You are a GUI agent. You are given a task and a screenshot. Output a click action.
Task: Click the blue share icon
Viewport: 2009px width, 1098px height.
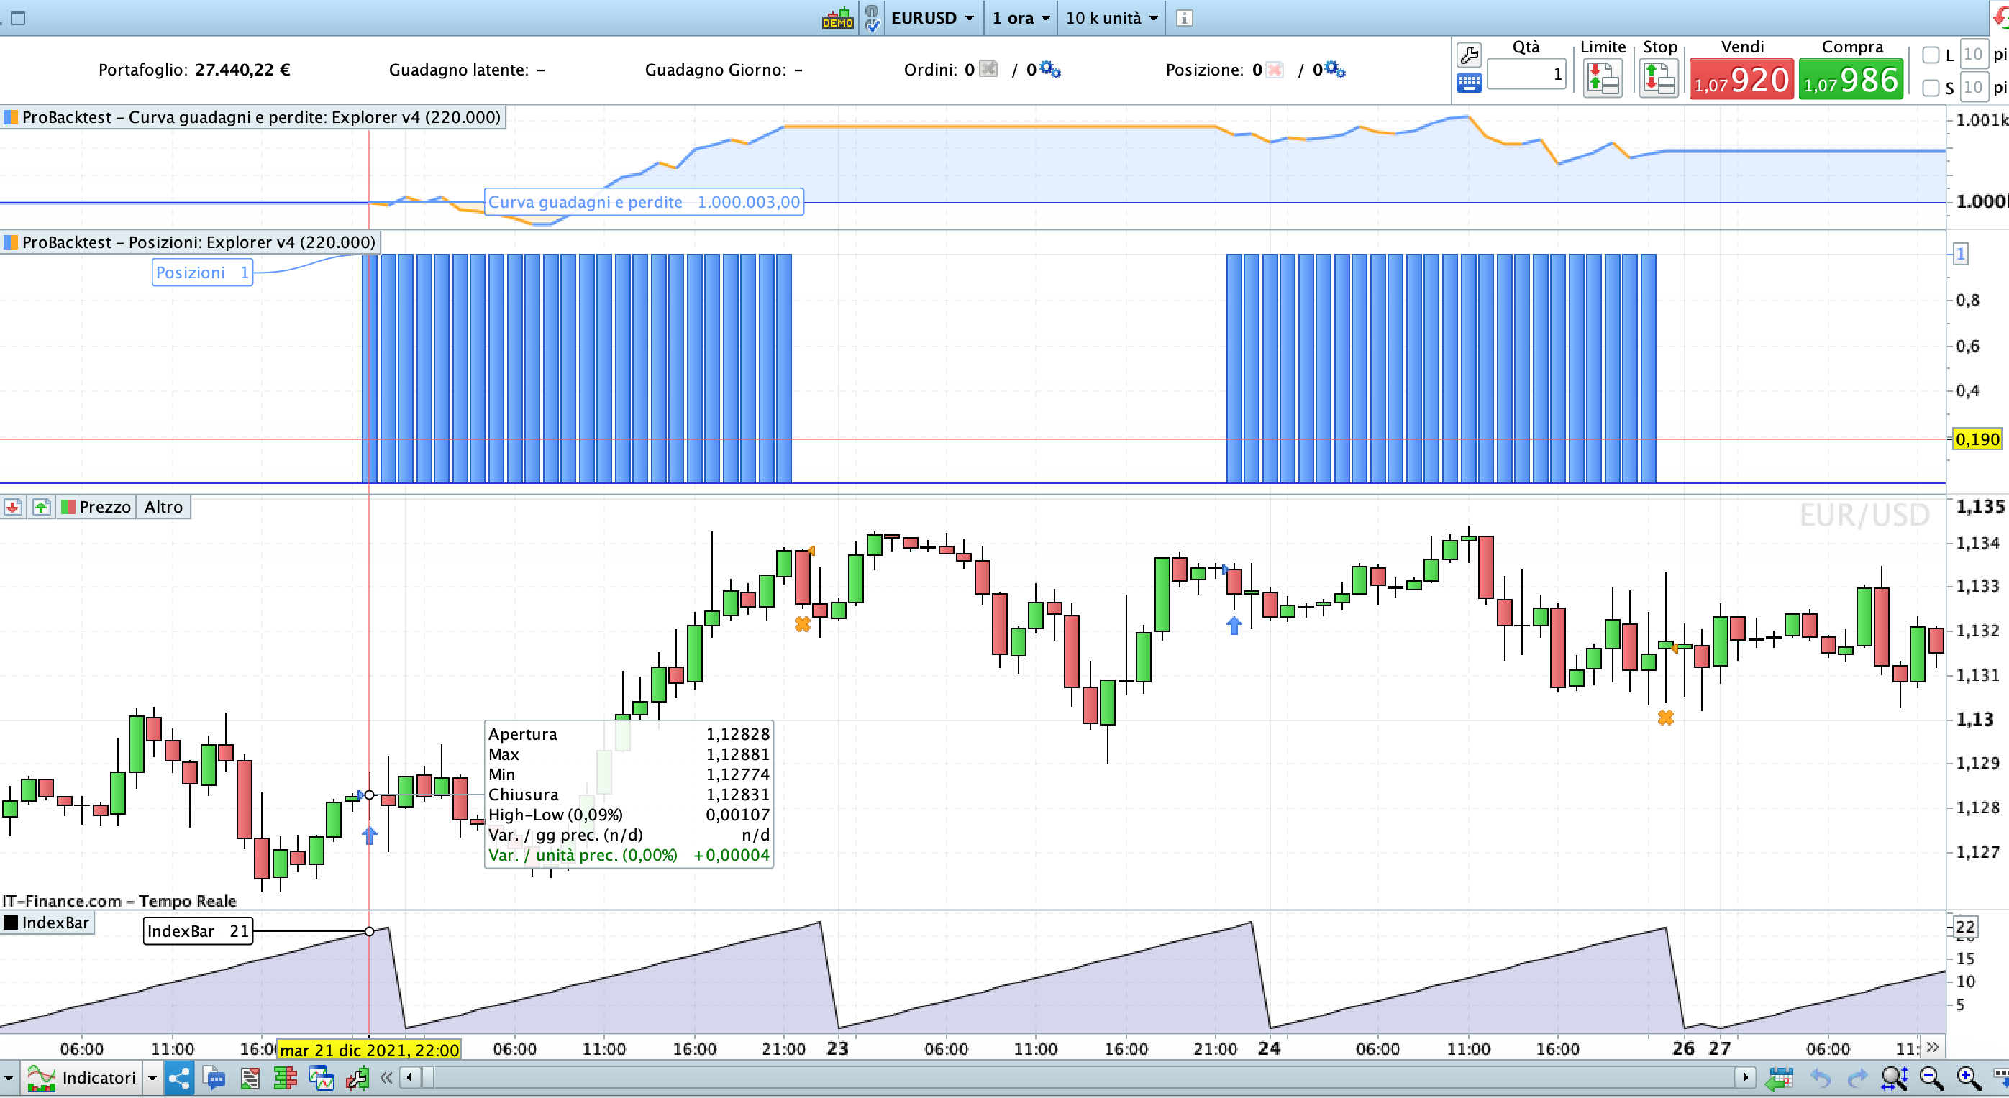coord(178,1079)
